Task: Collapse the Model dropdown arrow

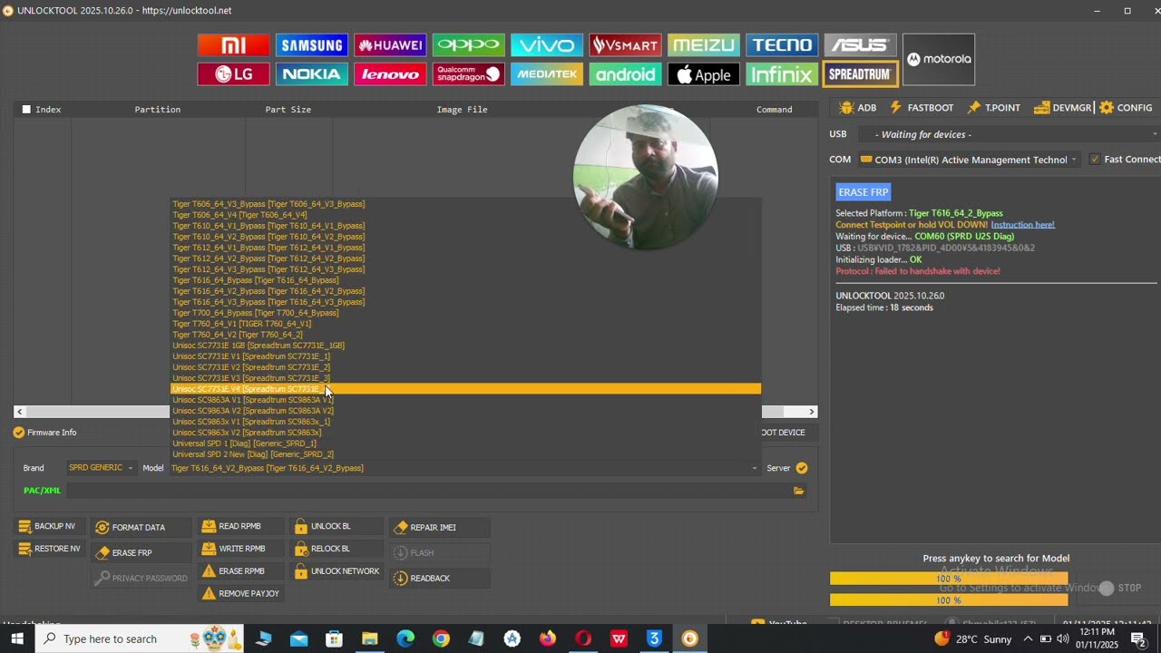Action: (x=754, y=468)
